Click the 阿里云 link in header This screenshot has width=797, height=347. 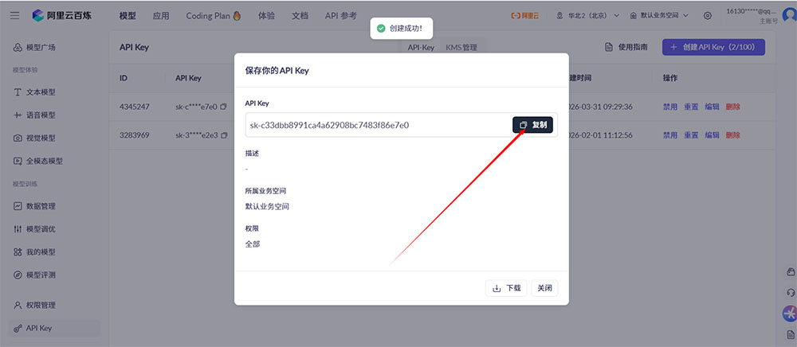tap(525, 16)
